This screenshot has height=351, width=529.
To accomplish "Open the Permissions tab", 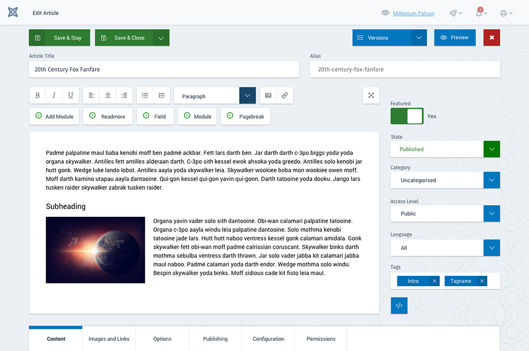I will click(321, 338).
